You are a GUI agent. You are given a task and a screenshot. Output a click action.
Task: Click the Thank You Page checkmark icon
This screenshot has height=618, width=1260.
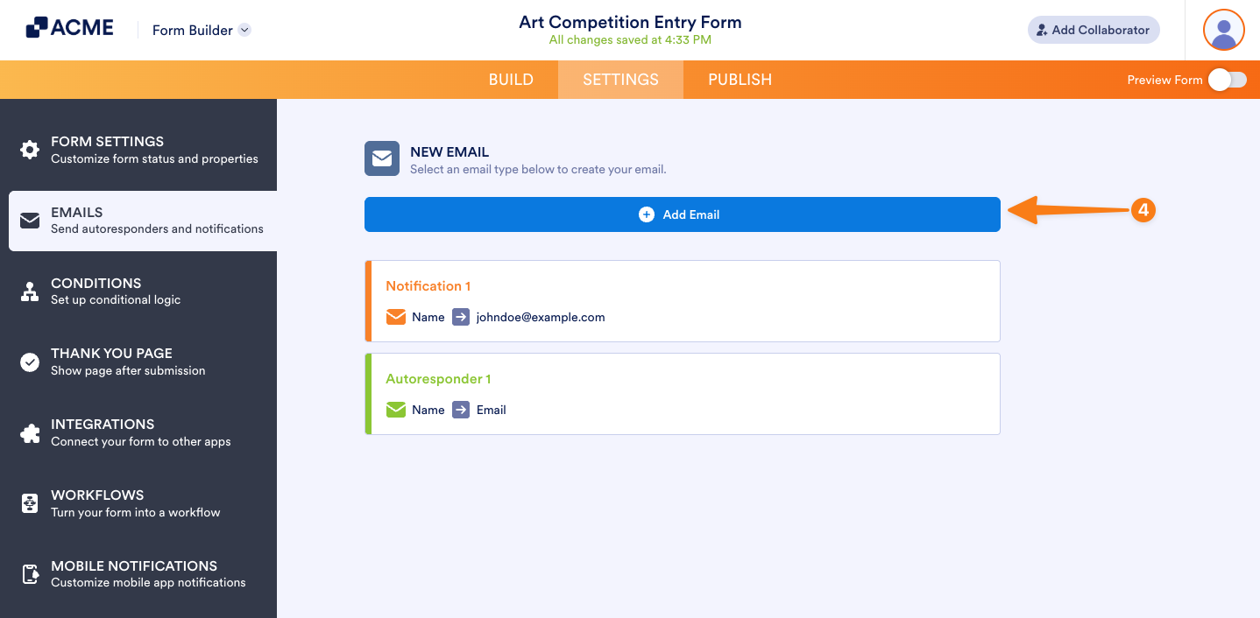[30, 362]
